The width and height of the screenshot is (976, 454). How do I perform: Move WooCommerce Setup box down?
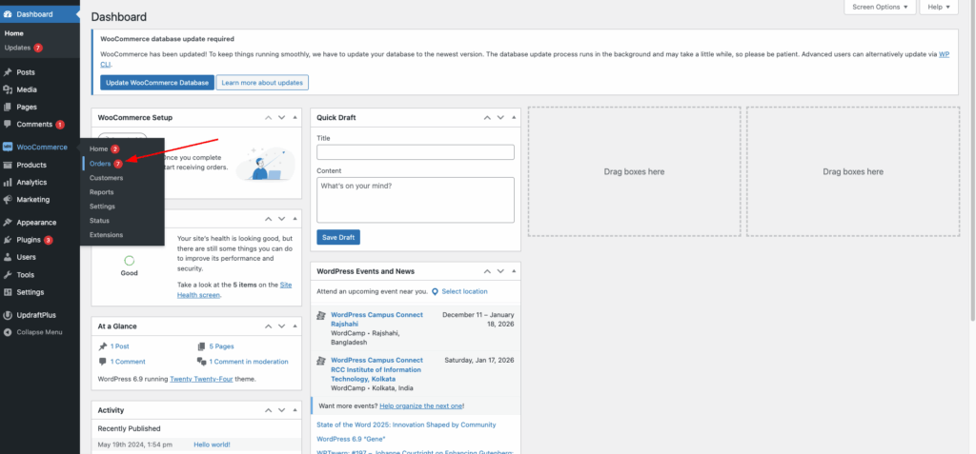(x=281, y=117)
